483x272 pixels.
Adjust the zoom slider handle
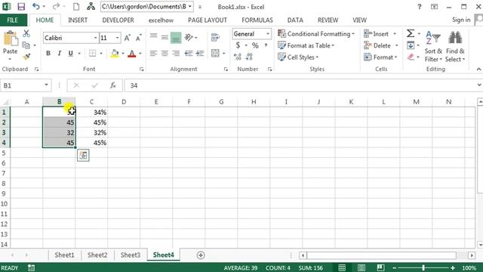(x=423, y=267)
